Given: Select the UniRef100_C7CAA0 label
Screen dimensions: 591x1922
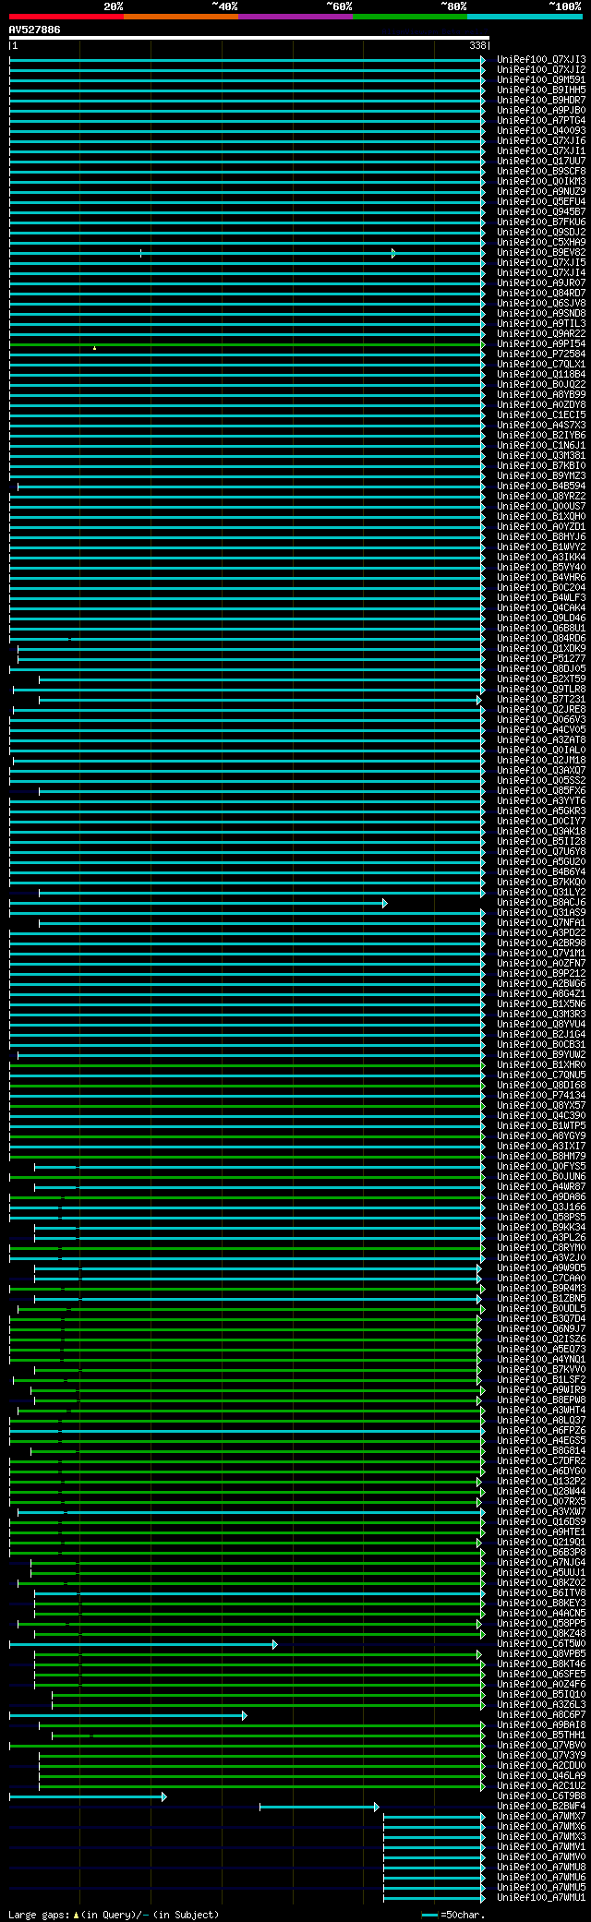Looking at the screenshot, I should (x=541, y=1278).
